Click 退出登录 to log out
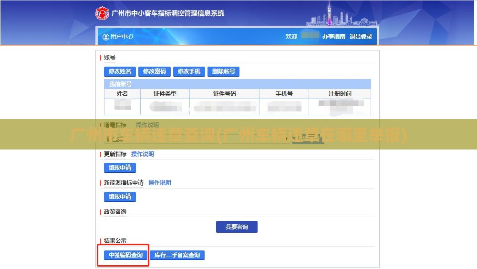 [x=361, y=37]
